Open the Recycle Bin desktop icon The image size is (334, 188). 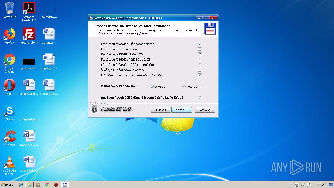tap(9, 10)
